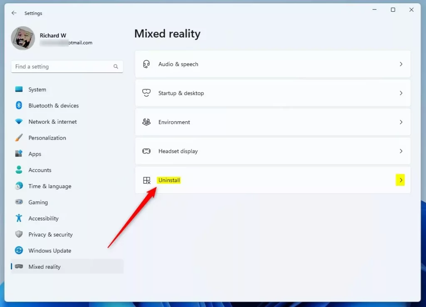426x307 pixels.
Task: Expand Audio & speech chevron
Action: [401, 64]
